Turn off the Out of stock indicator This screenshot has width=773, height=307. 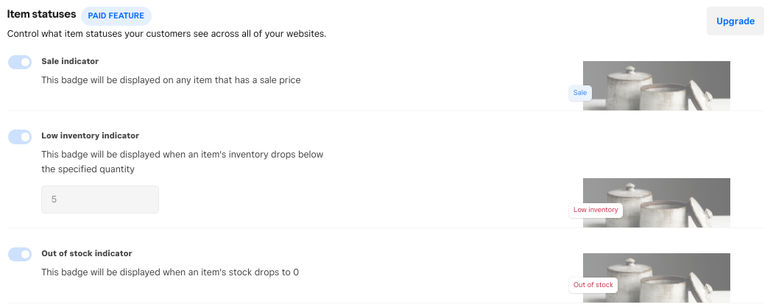(20, 254)
